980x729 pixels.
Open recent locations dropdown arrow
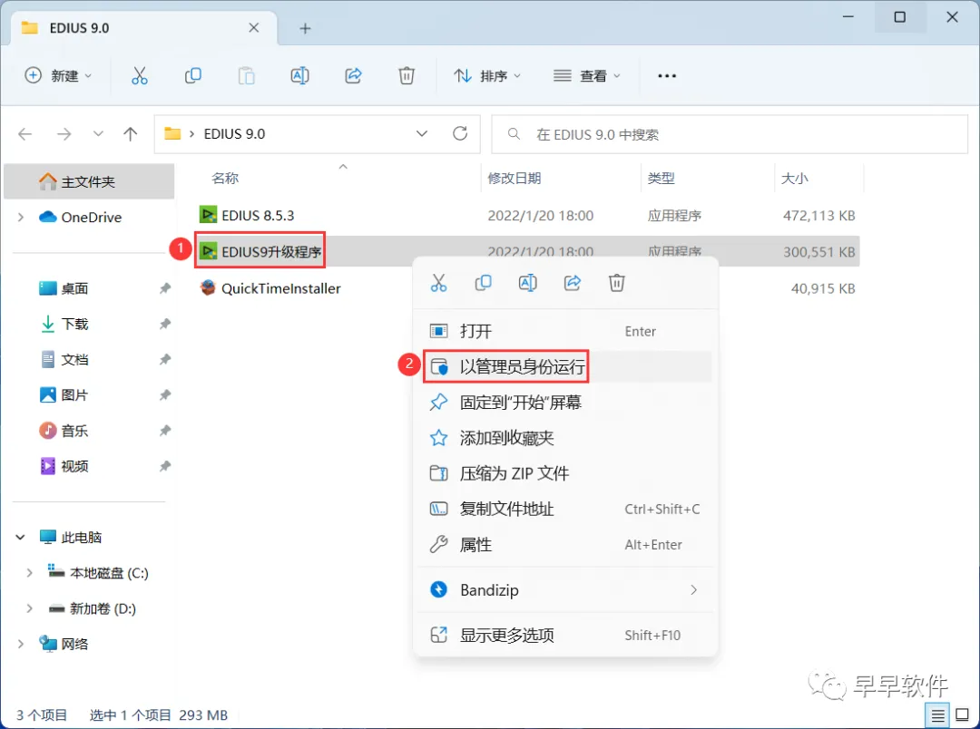(98, 133)
